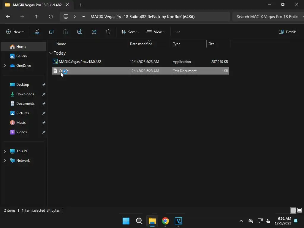Viewport: 304px width, 228px height.
Task: Open File Explorer from the taskbar
Action: (152, 221)
